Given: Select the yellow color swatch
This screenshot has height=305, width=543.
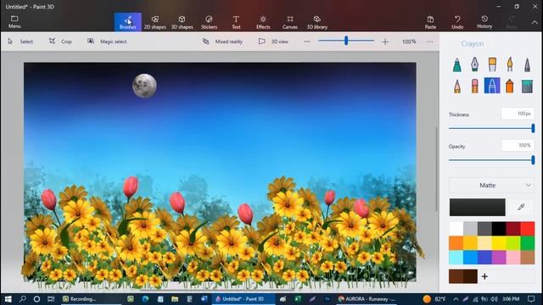Looking at the screenshot, I should click(499, 243).
